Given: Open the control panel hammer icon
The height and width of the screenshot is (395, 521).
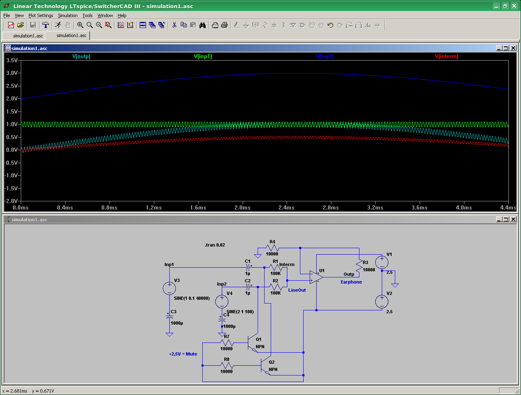Looking at the screenshot, I should [x=45, y=25].
